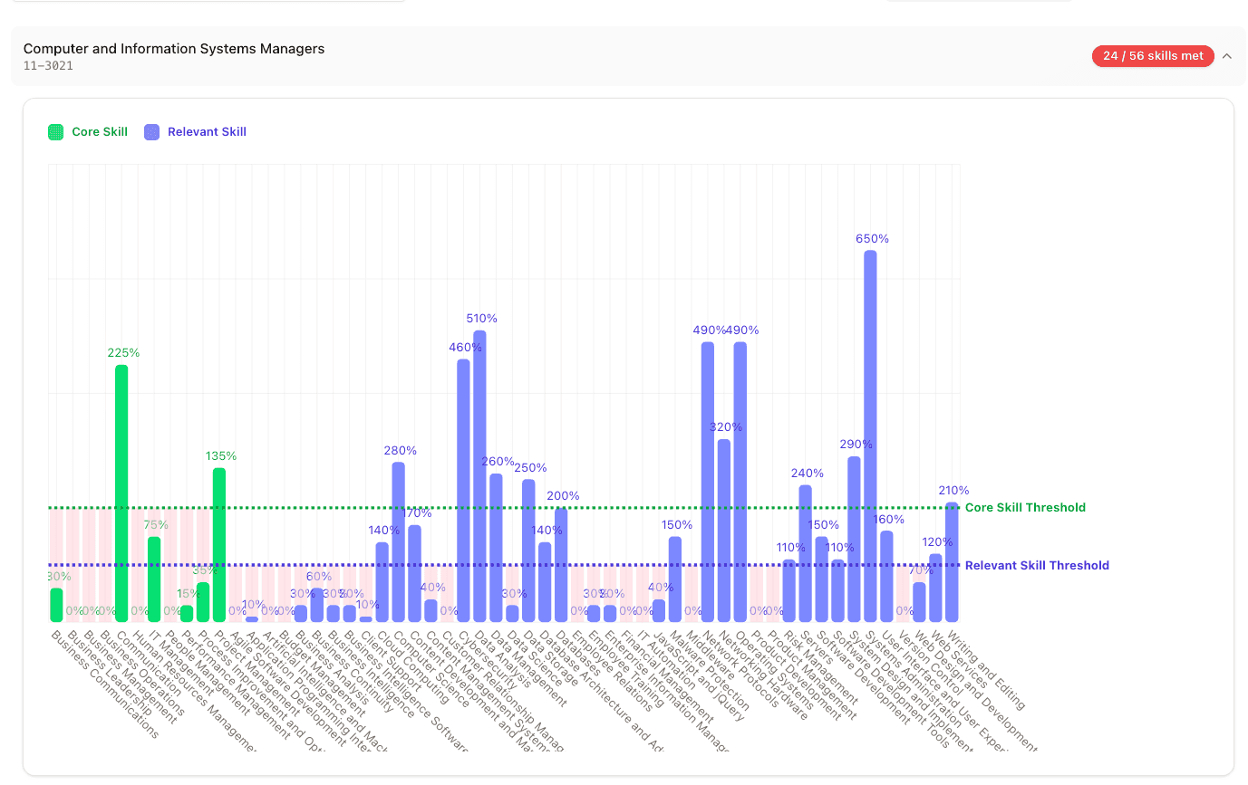Click the 650% Systems Development bar
1248x785 pixels.
point(869,435)
